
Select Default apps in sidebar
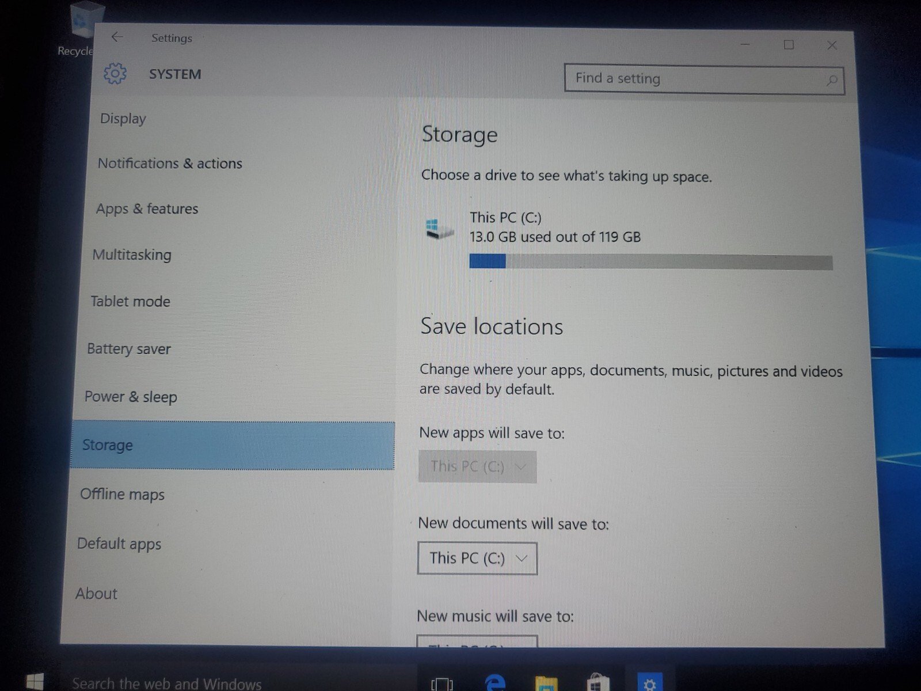pyautogui.click(x=119, y=544)
